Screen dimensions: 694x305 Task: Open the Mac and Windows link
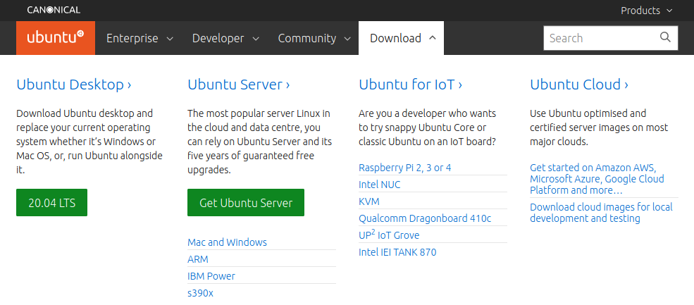(227, 242)
